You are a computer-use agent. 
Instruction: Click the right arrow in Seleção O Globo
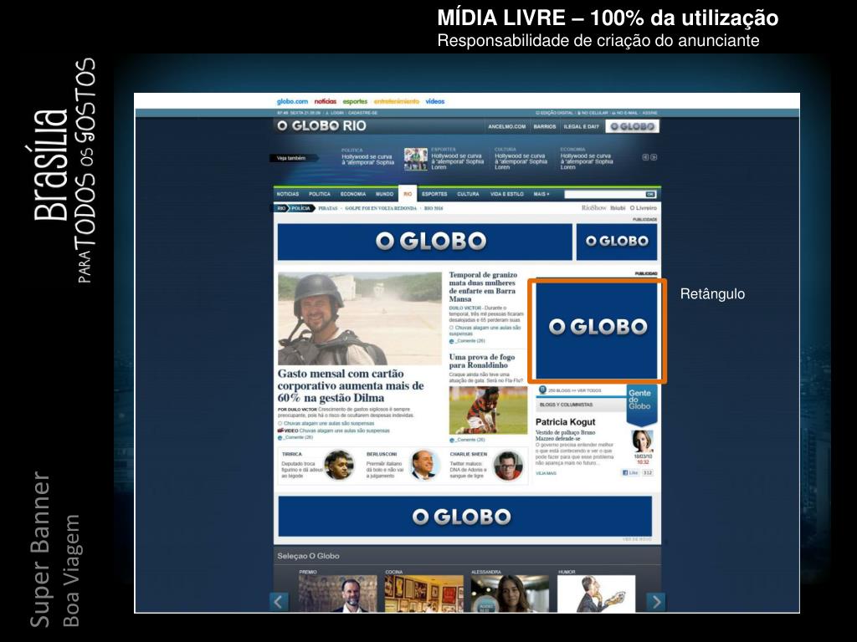656,602
